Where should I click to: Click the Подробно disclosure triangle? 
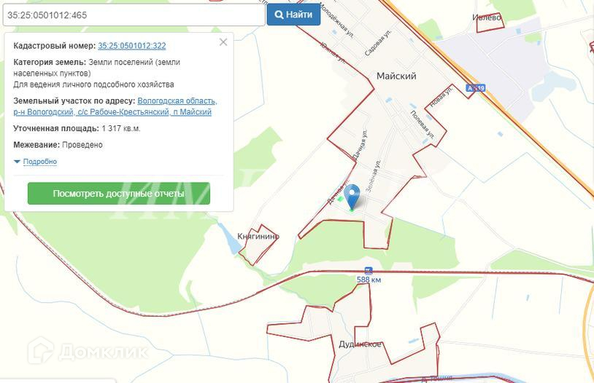tap(17, 162)
